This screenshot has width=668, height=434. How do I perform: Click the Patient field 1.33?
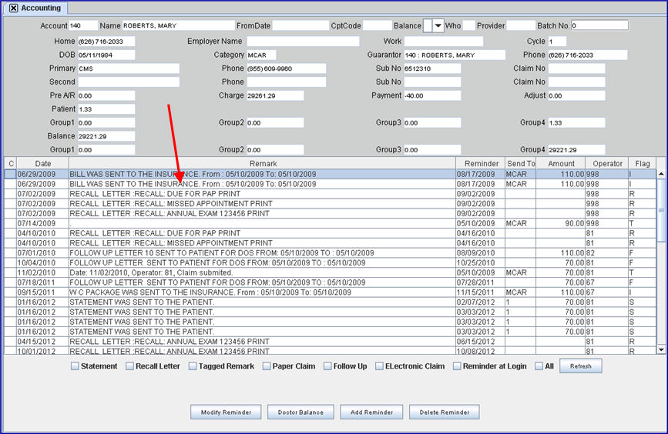click(x=106, y=109)
